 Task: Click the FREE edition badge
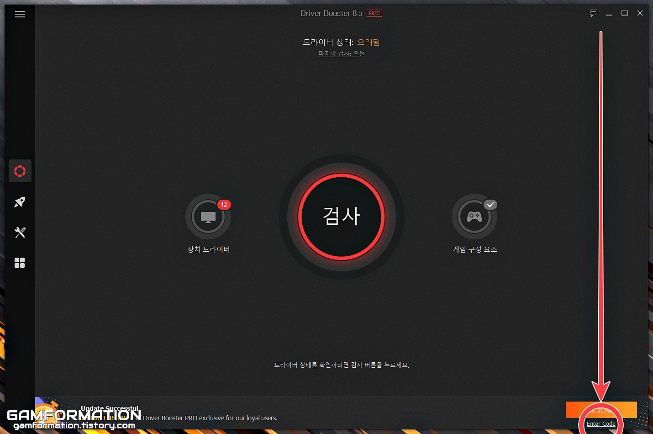[374, 13]
